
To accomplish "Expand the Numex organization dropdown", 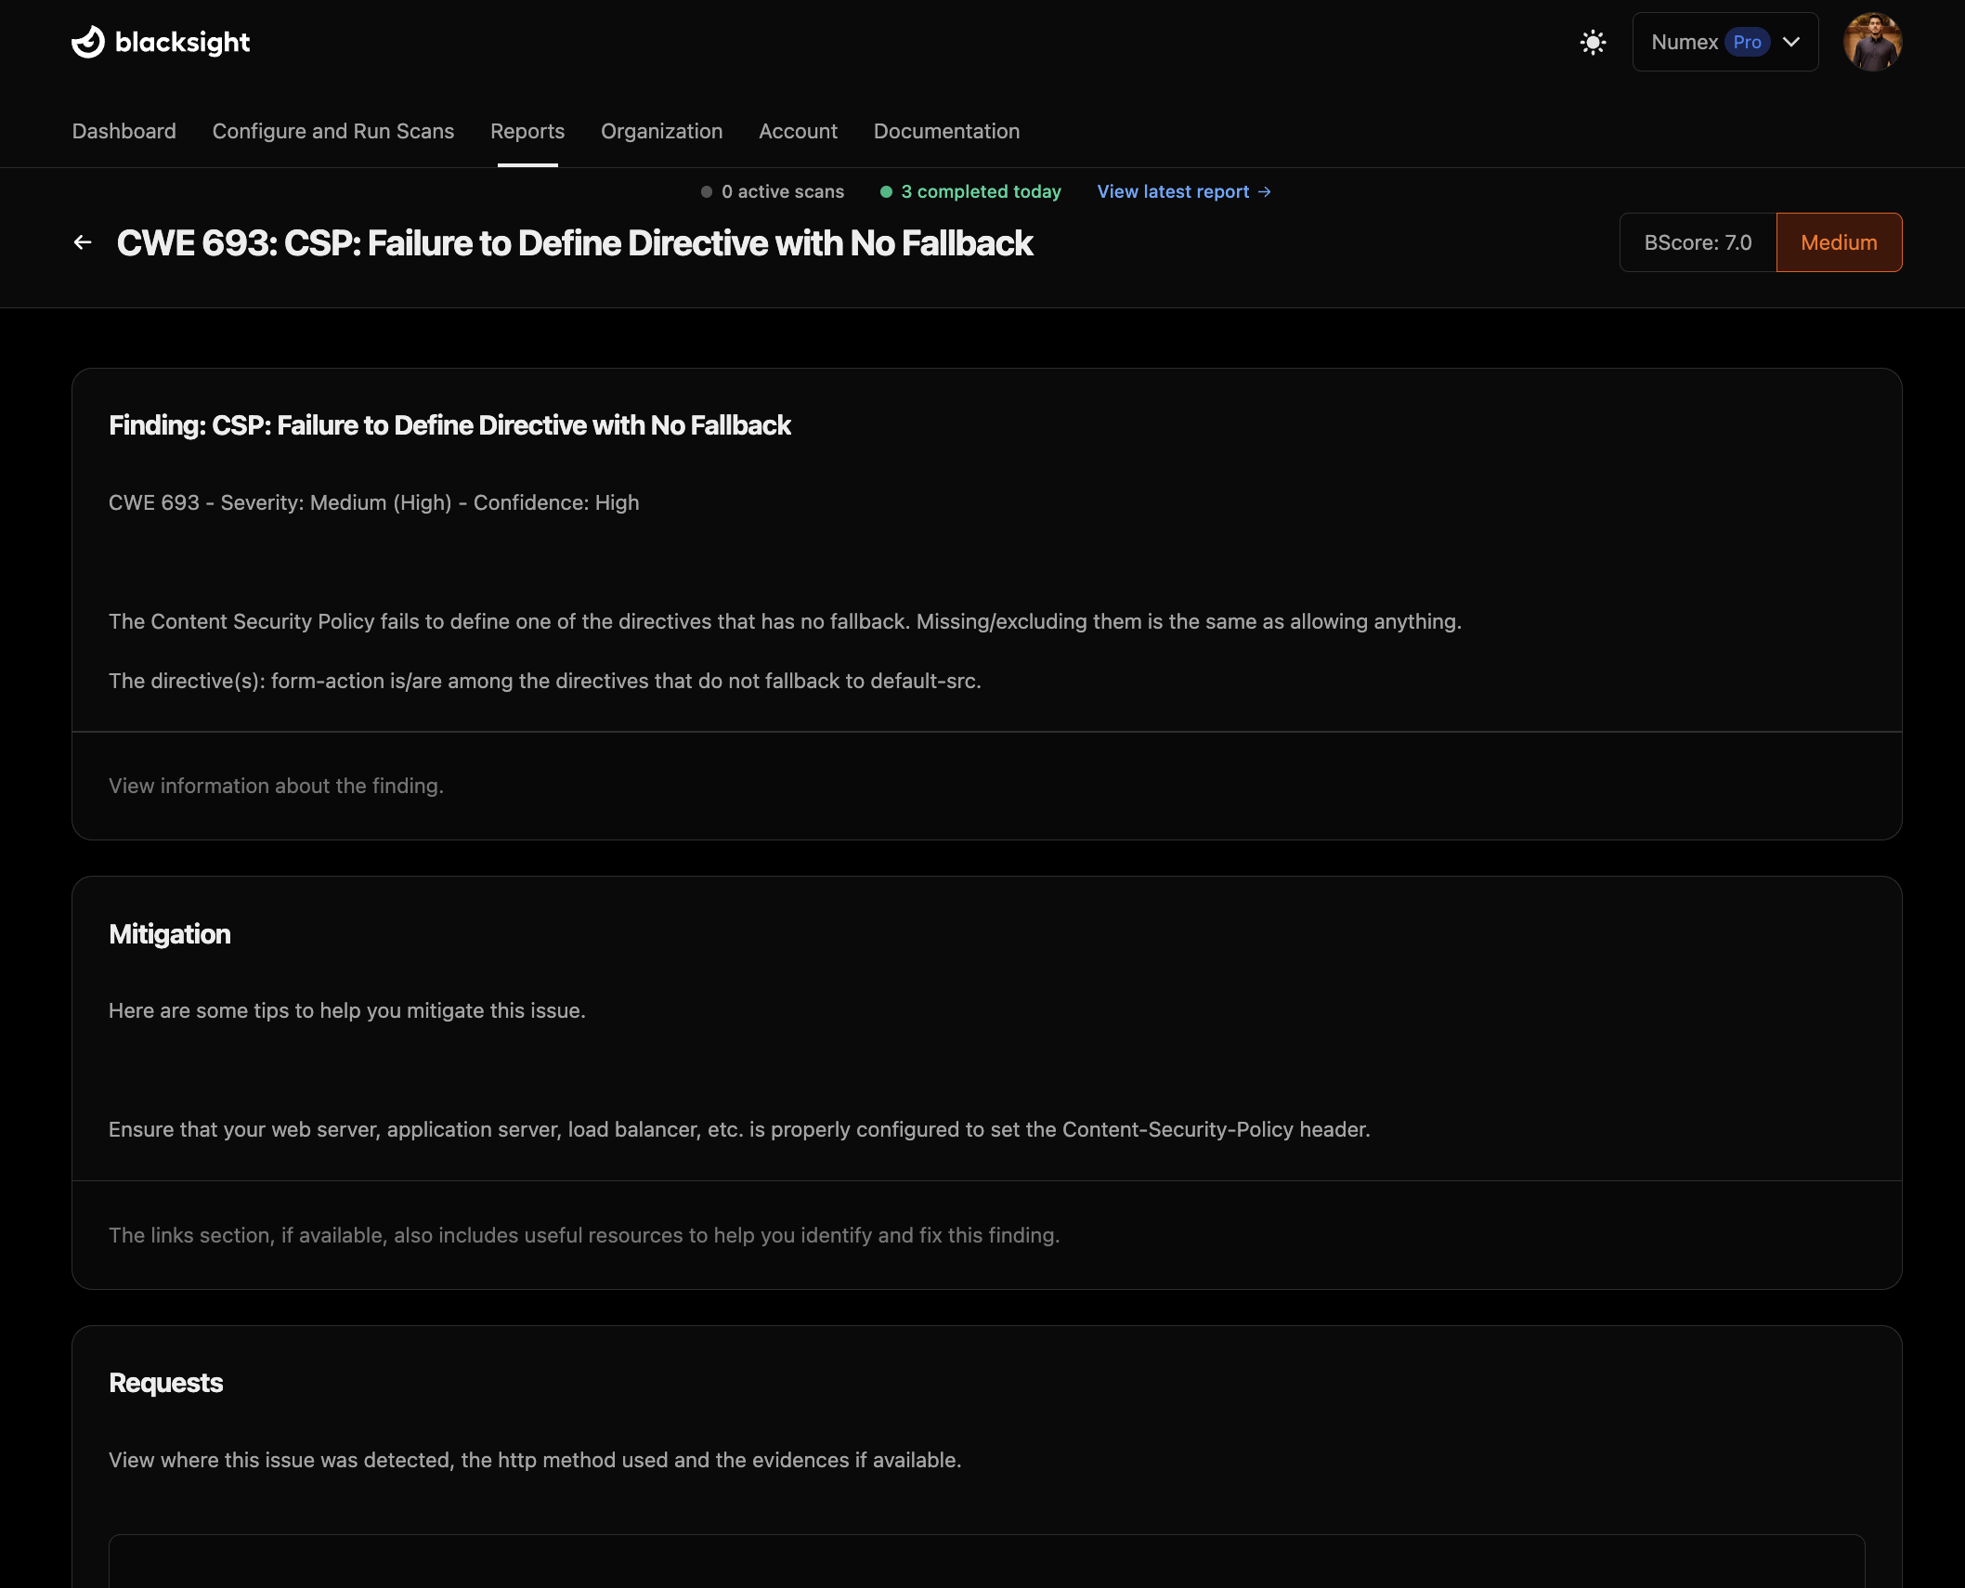I will coord(1684,42).
